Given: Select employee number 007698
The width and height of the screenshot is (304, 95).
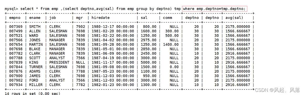Looking at the screenshot, I should (16, 49).
